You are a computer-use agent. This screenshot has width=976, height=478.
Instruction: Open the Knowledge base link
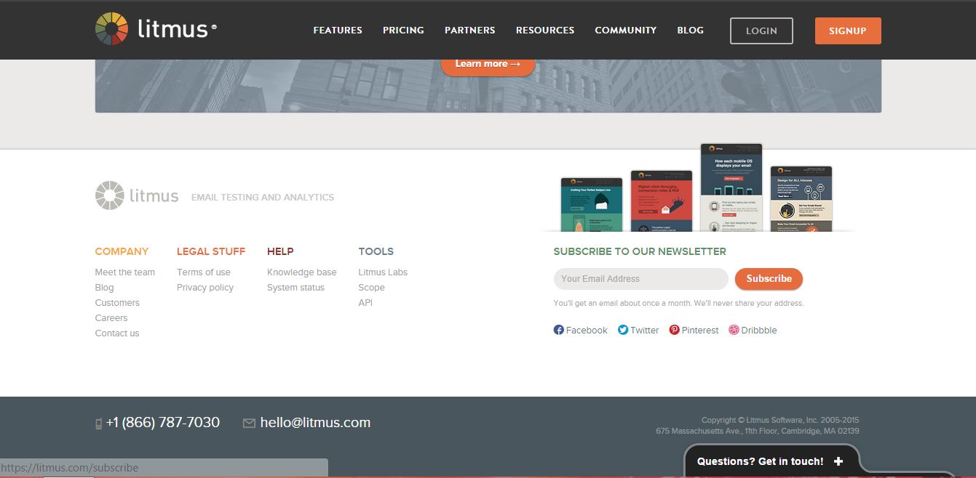coord(302,272)
